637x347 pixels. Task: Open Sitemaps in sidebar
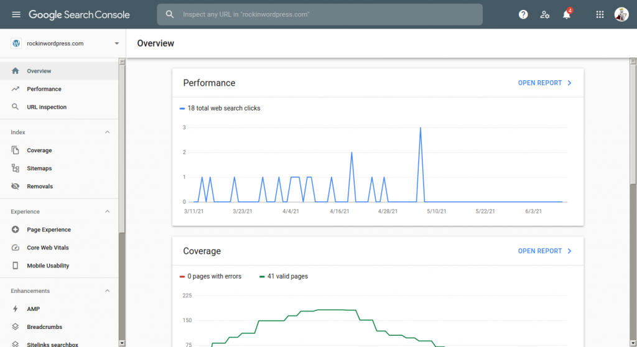(x=59, y=169)
